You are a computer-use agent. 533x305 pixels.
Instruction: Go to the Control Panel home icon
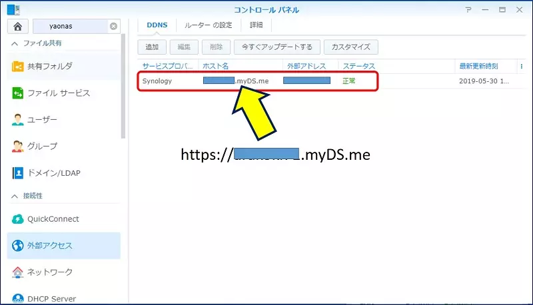18,26
